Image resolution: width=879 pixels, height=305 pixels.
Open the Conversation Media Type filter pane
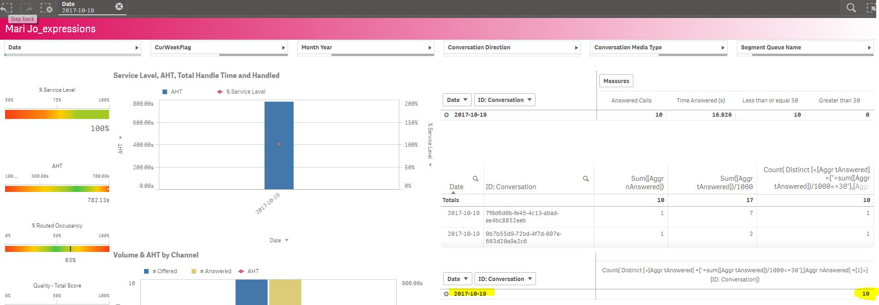click(x=659, y=48)
